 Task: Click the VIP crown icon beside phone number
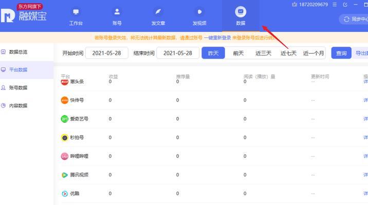pos(295,5)
